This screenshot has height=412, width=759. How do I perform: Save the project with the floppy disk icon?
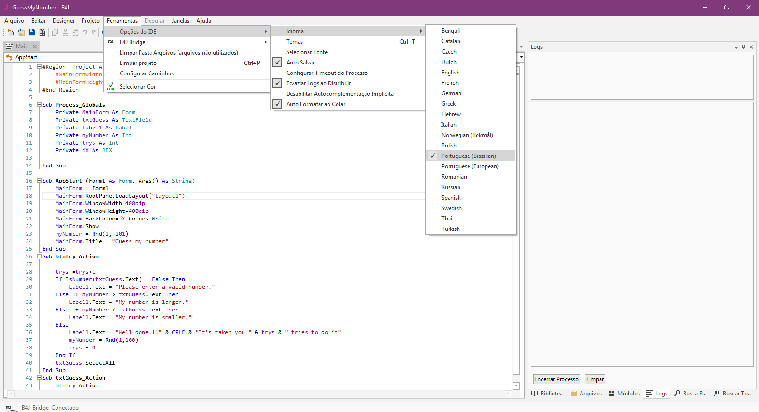tap(32, 32)
